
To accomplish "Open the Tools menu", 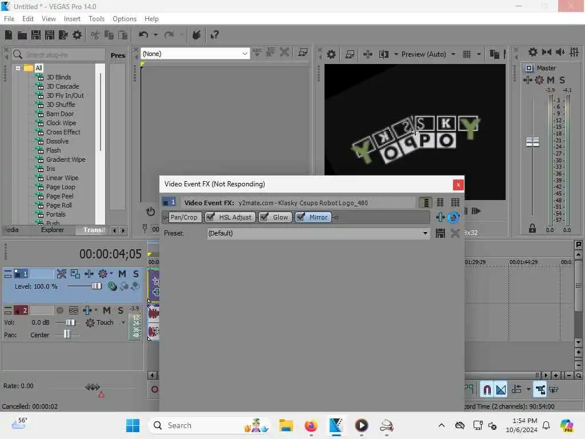I will tap(96, 19).
